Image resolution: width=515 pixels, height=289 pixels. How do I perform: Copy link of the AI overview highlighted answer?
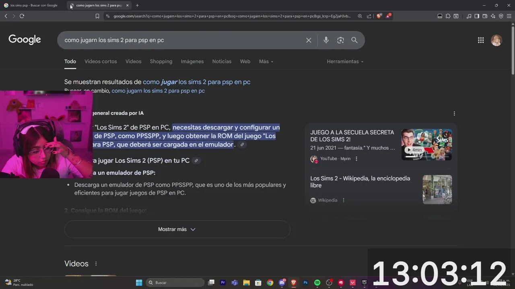[x=242, y=144]
